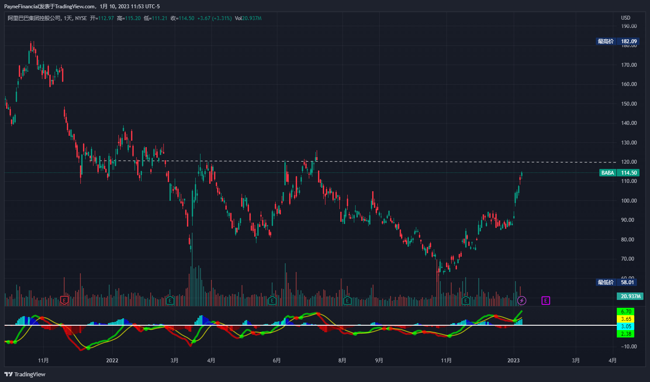The width and height of the screenshot is (650, 382).
Task: Click the Vol 20.937M legend value
Action: 248,18
